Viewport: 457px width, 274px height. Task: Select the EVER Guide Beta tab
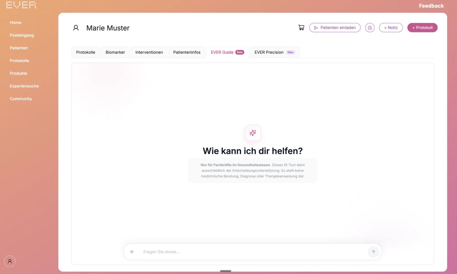pyautogui.click(x=227, y=52)
